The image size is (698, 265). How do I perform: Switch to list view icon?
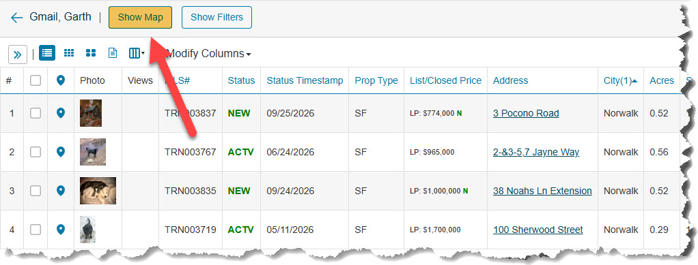coord(47,53)
